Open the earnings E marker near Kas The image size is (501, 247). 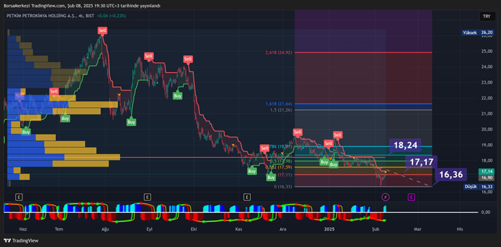(247, 197)
